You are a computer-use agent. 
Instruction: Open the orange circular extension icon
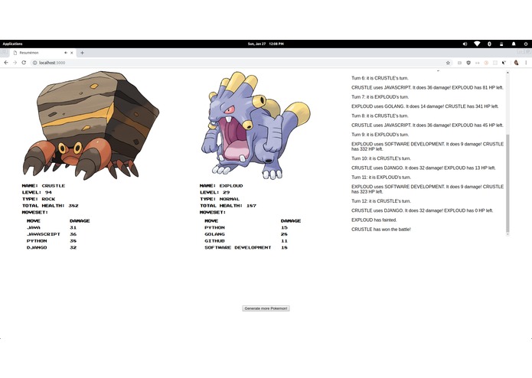(486, 63)
